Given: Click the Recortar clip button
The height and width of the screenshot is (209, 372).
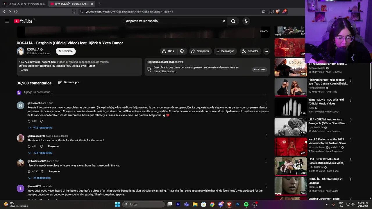Looking at the screenshot, I should (x=250, y=51).
